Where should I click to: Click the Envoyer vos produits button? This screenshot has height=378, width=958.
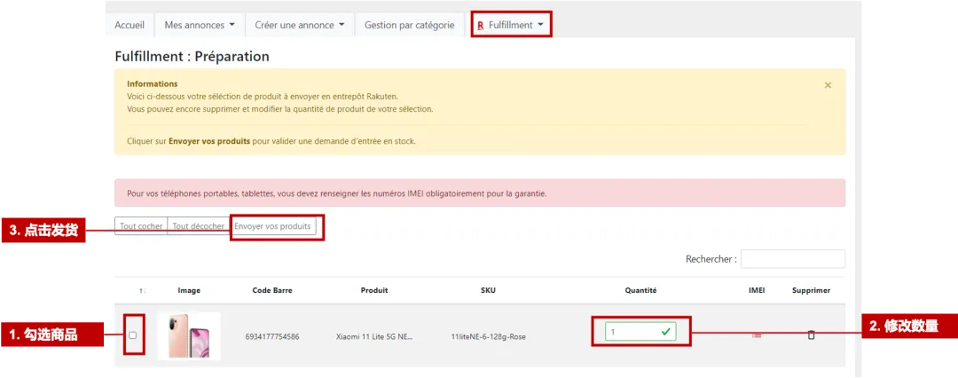coord(272,225)
